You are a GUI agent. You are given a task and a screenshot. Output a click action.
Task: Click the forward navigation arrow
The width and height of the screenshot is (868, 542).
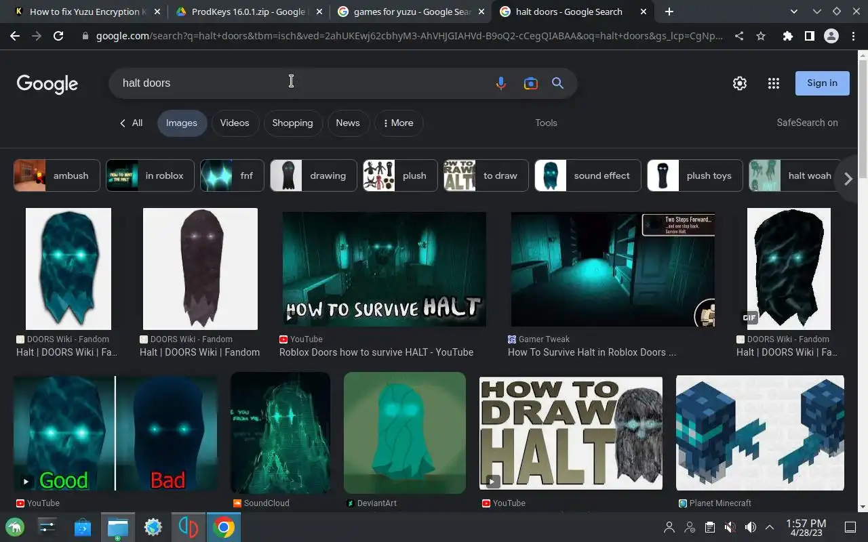[37, 37]
